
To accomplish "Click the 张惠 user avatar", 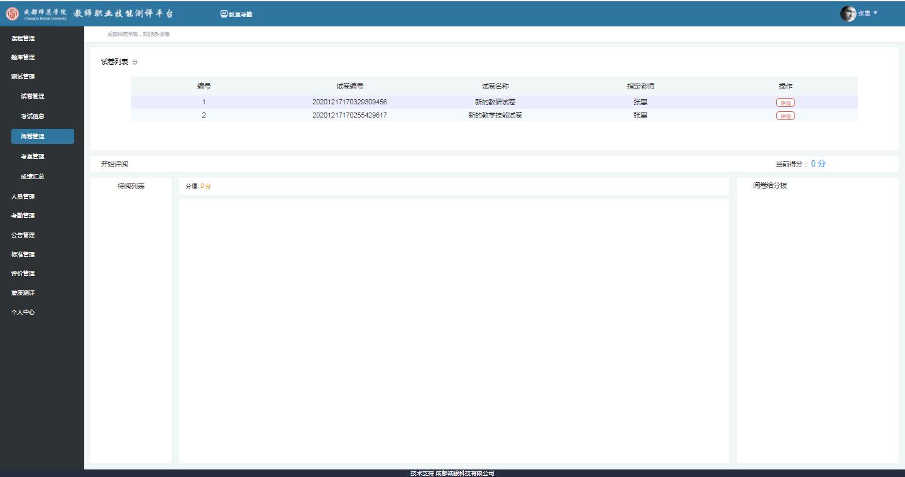I will point(848,14).
